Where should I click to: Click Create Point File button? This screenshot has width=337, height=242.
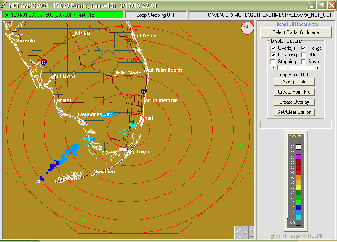[294, 92]
